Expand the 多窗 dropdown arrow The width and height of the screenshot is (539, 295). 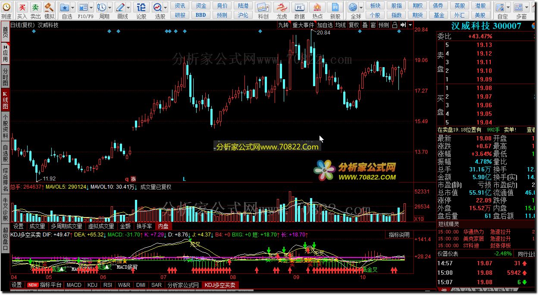point(527,7)
